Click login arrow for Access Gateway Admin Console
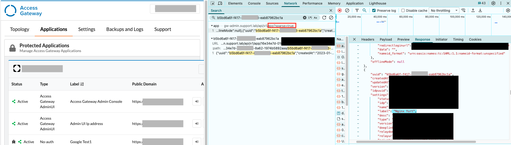The width and height of the screenshot is (511, 145). [x=197, y=101]
